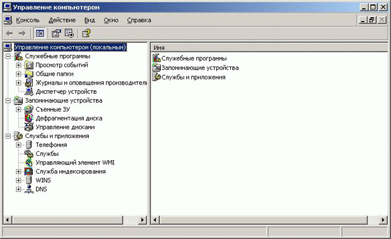The height and width of the screenshot is (239, 391).
Task: Select root node Управление компьютером (локальным)
Action: pos(71,47)
